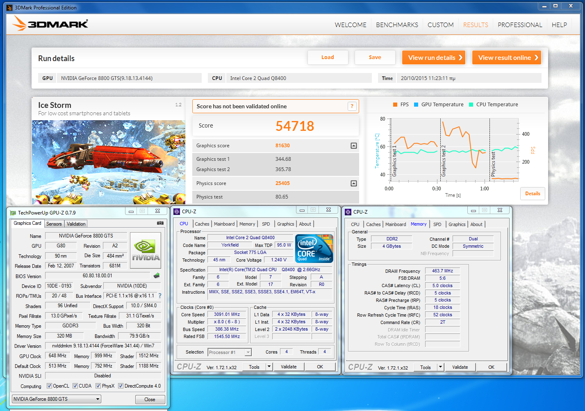
Task: Click the Graphics score value 81630
Action: click(x=282, y=146)
